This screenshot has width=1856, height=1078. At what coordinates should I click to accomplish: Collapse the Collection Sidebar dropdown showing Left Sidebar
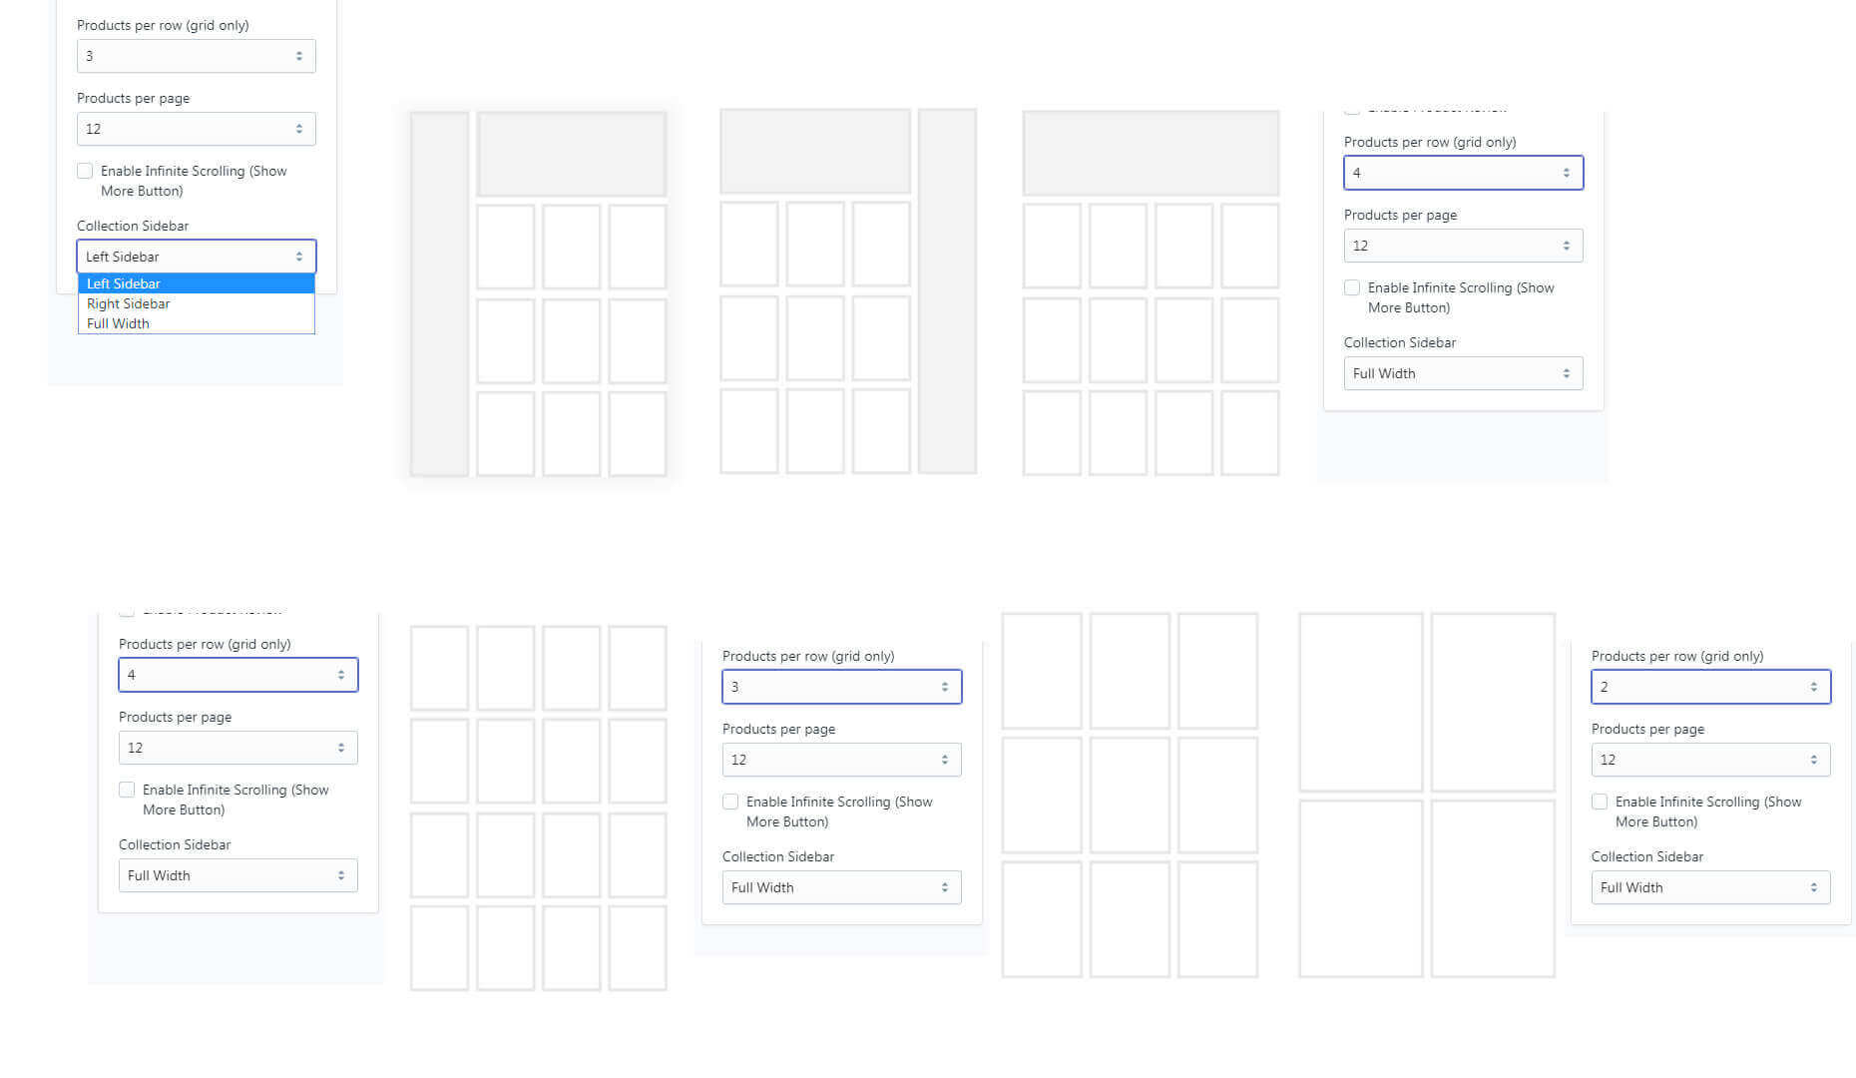(x=196, y=257)
